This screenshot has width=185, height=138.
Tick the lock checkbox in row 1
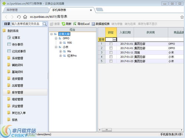(111, 44)
